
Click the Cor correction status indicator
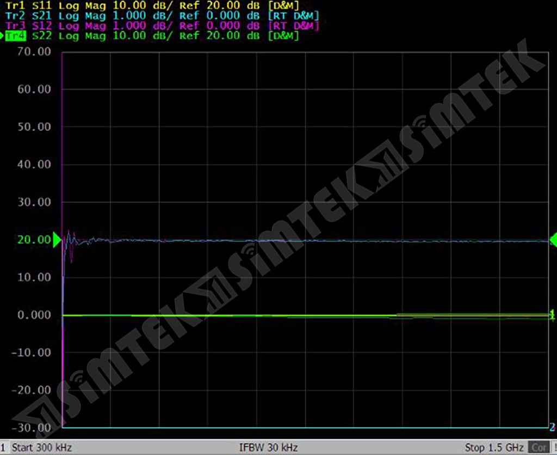(539, 447)
